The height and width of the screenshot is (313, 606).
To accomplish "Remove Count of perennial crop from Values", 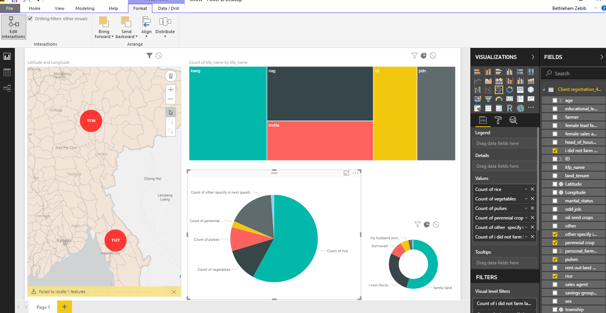I will 532,218.
